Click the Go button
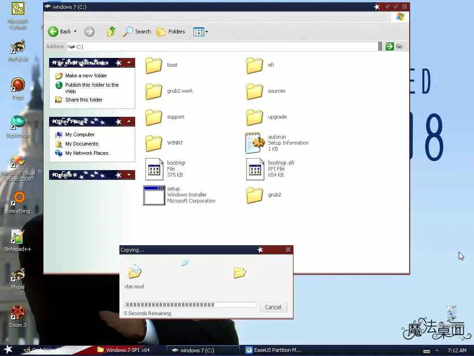Image resolution: width=474 pixels, height=356 pixels. point(394,46)
